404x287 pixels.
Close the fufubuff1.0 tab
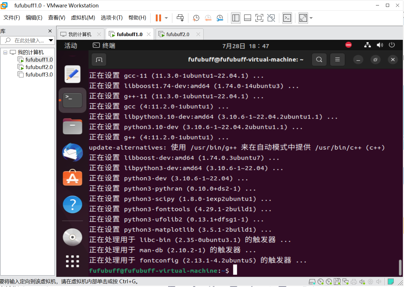[149, 34]
